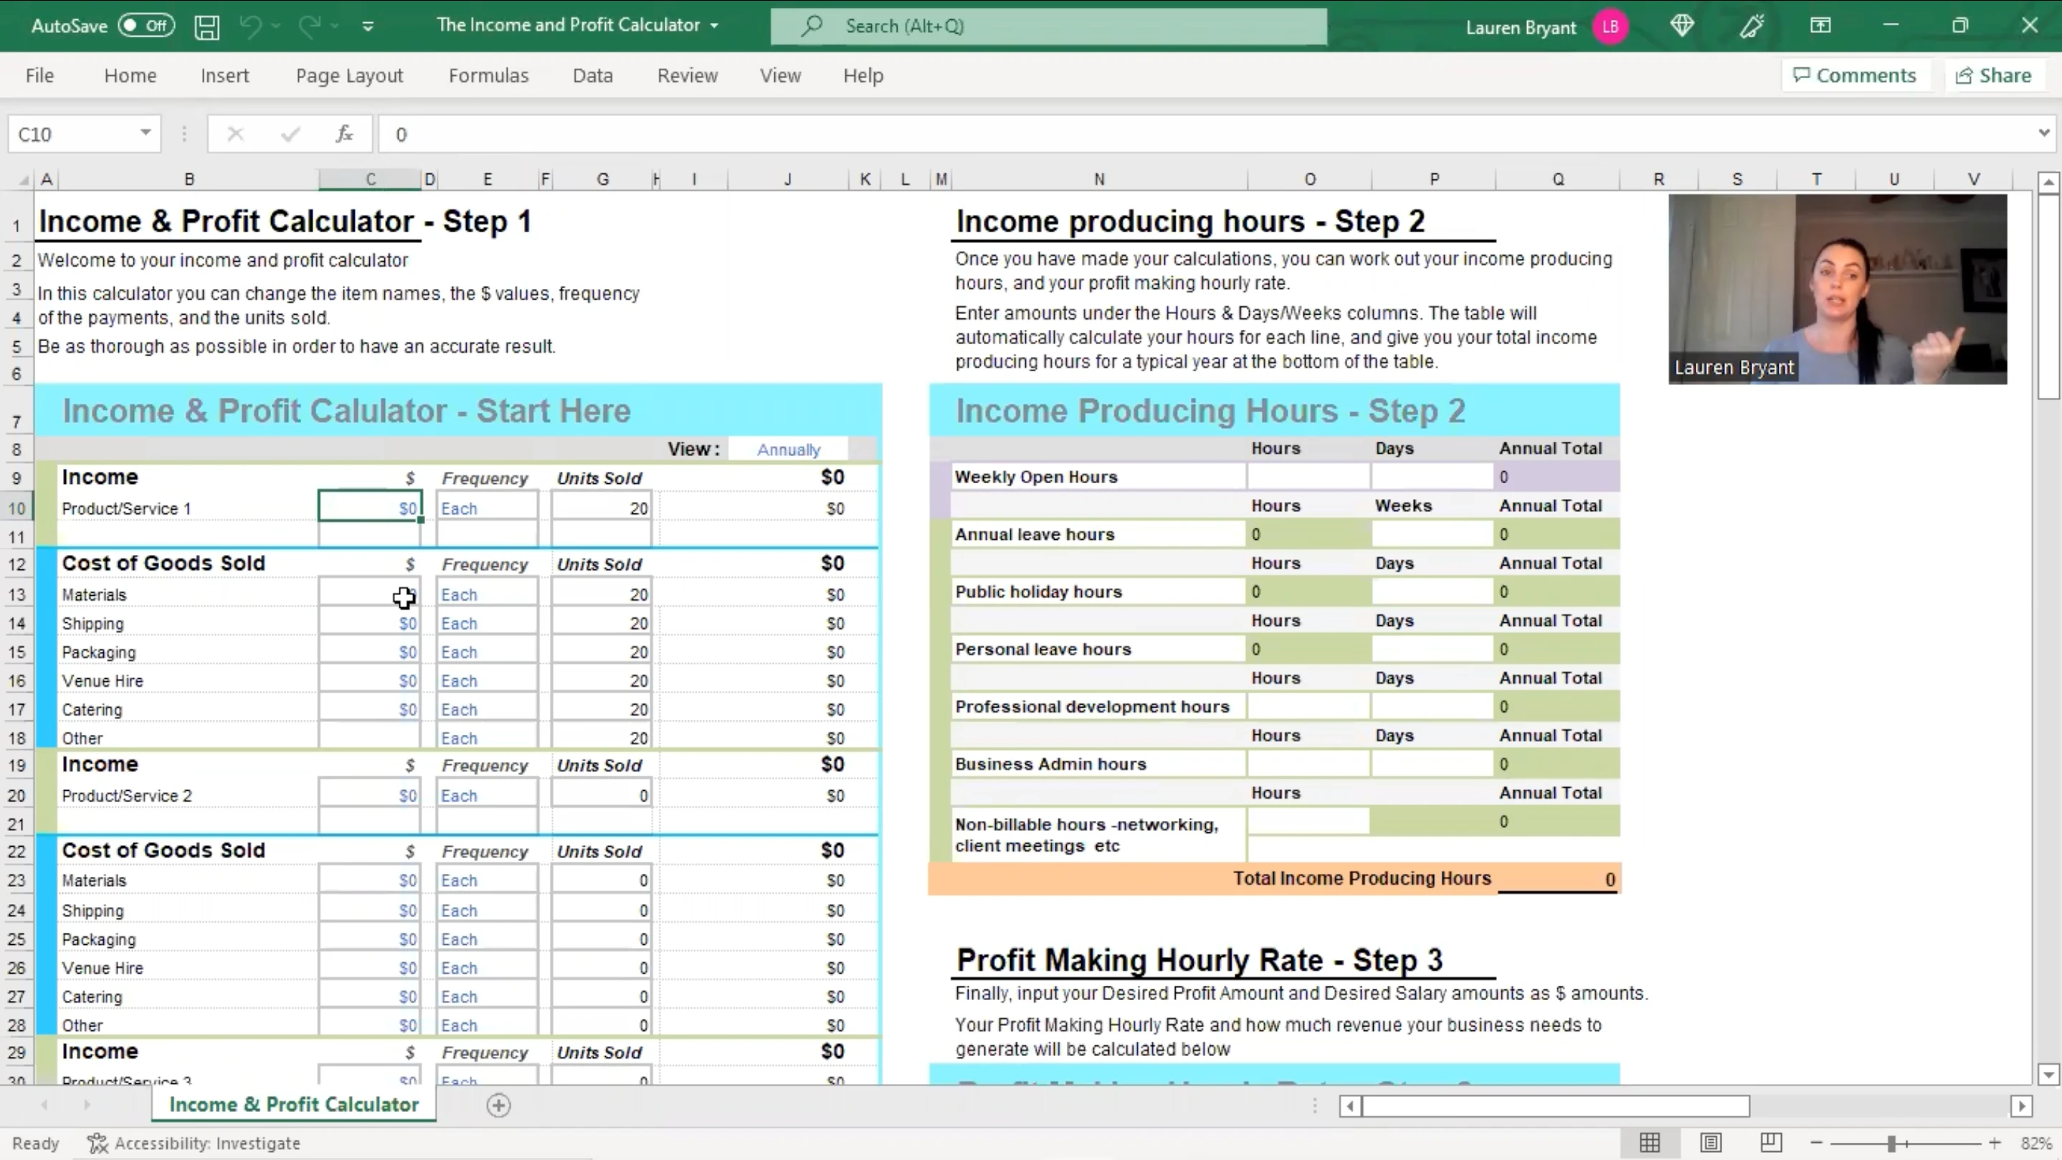
Task: Click Total Income Producing Hours value
Action: click(1559, 879)
